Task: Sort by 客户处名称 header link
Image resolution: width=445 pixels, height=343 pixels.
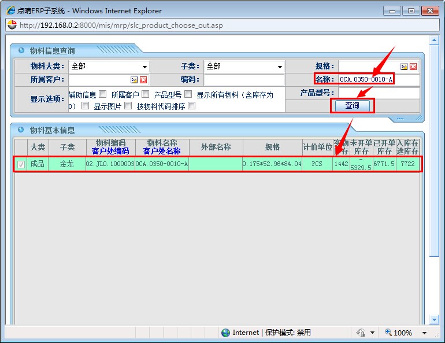Action: (162, 151)
